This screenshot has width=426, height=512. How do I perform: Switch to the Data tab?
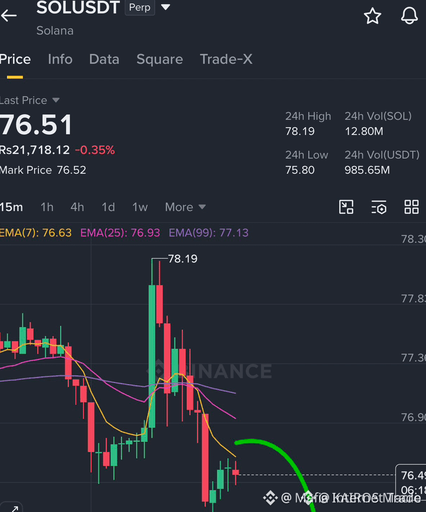pos(104,59)
